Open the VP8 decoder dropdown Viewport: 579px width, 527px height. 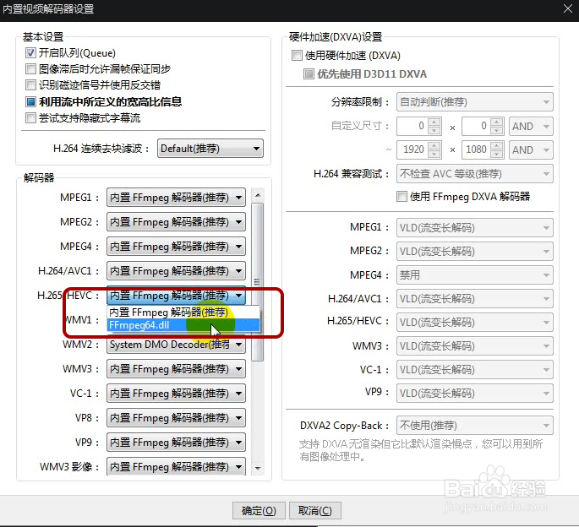176,418
